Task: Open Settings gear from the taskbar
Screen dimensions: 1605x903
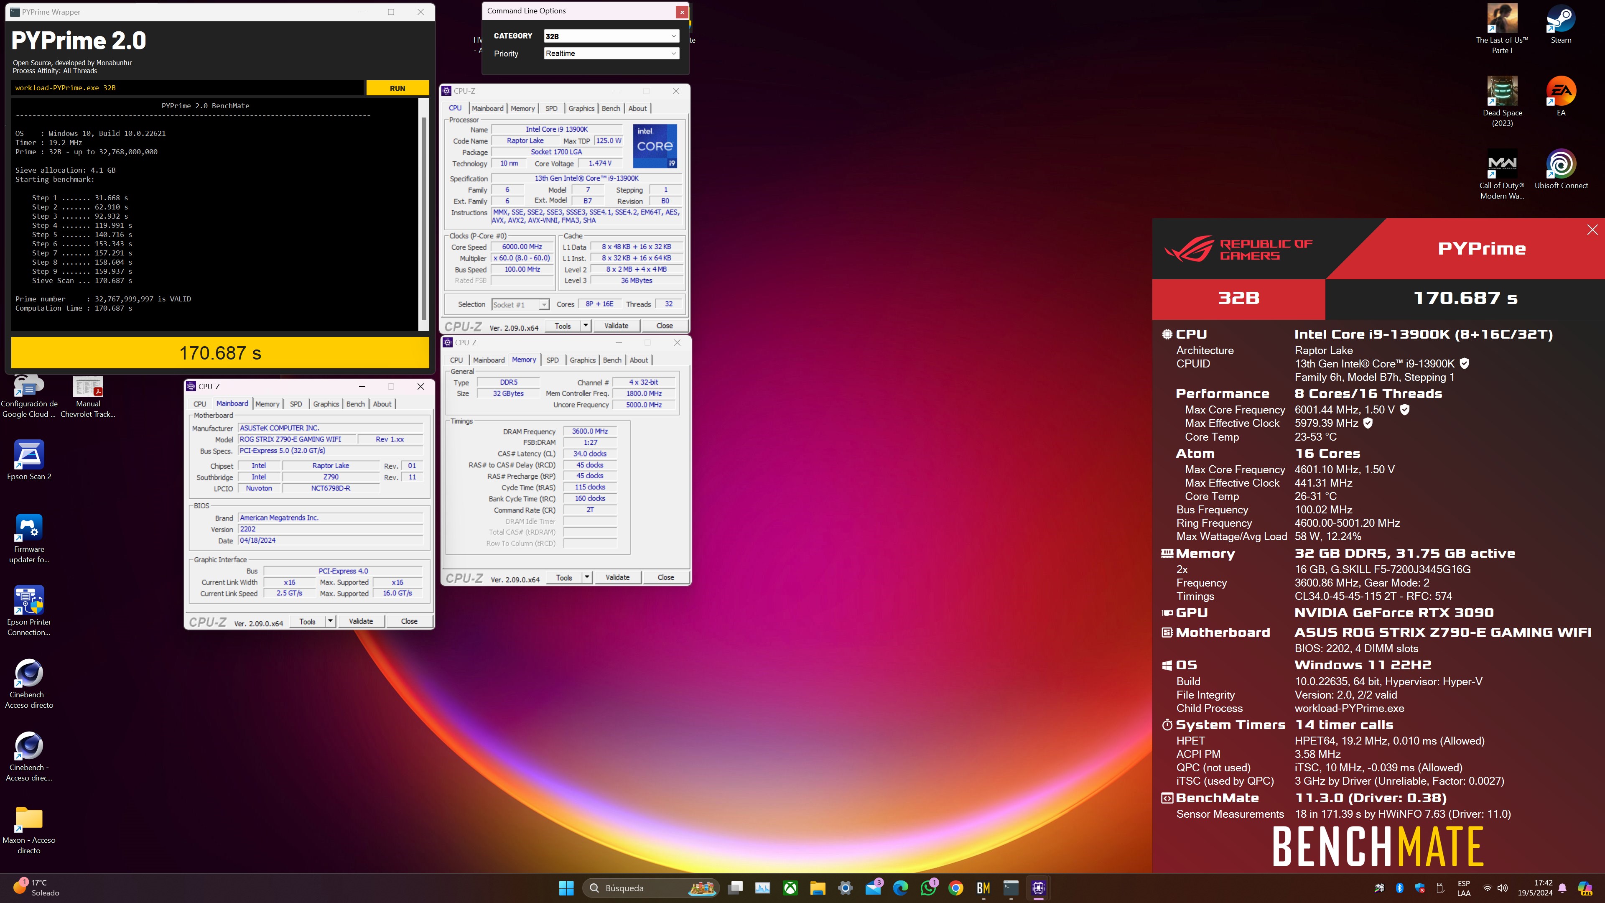Action: (845, 888)
